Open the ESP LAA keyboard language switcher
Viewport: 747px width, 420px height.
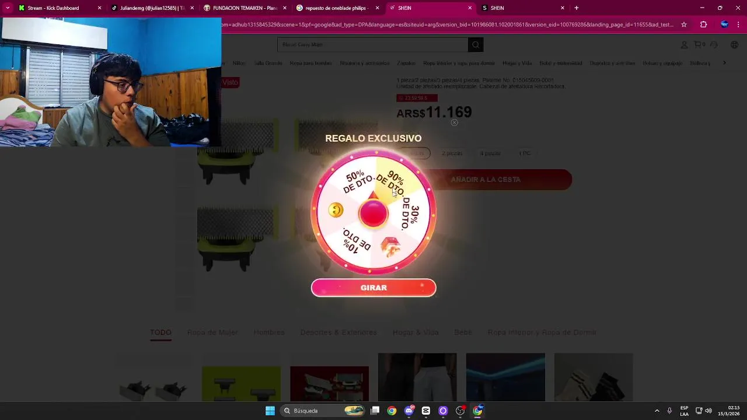pyautogui.click(x=684, y=411)
